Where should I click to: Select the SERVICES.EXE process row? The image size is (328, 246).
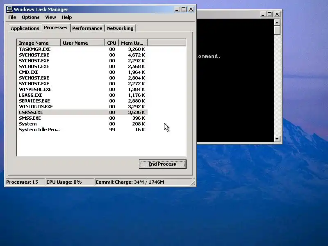pyautogui.click(x=83, y=101)
